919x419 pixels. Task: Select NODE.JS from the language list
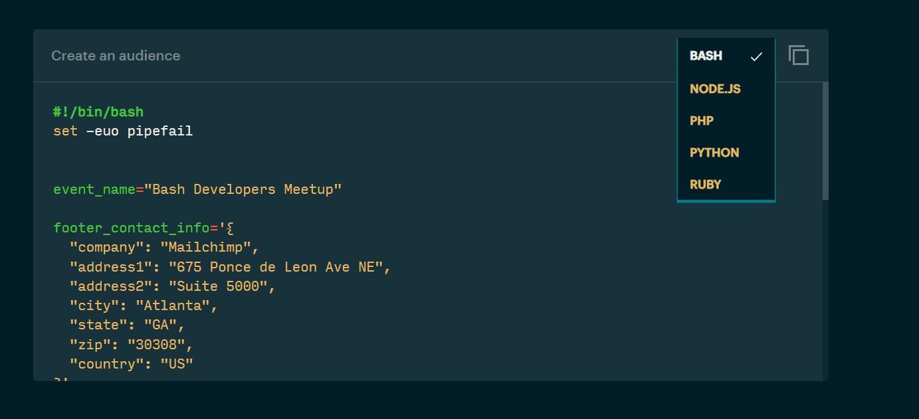(715, 88)
